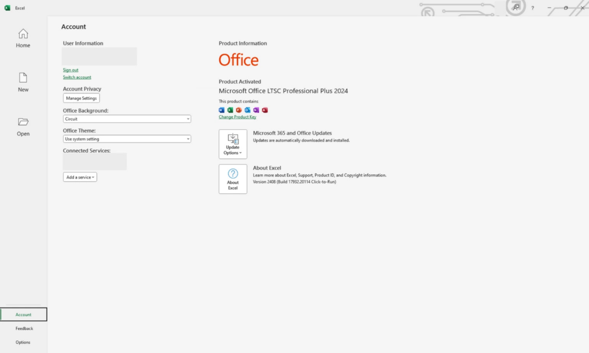Open the Feedback tab in sidebar
Screen dimensions: 589x353
(x=24, y=329)
